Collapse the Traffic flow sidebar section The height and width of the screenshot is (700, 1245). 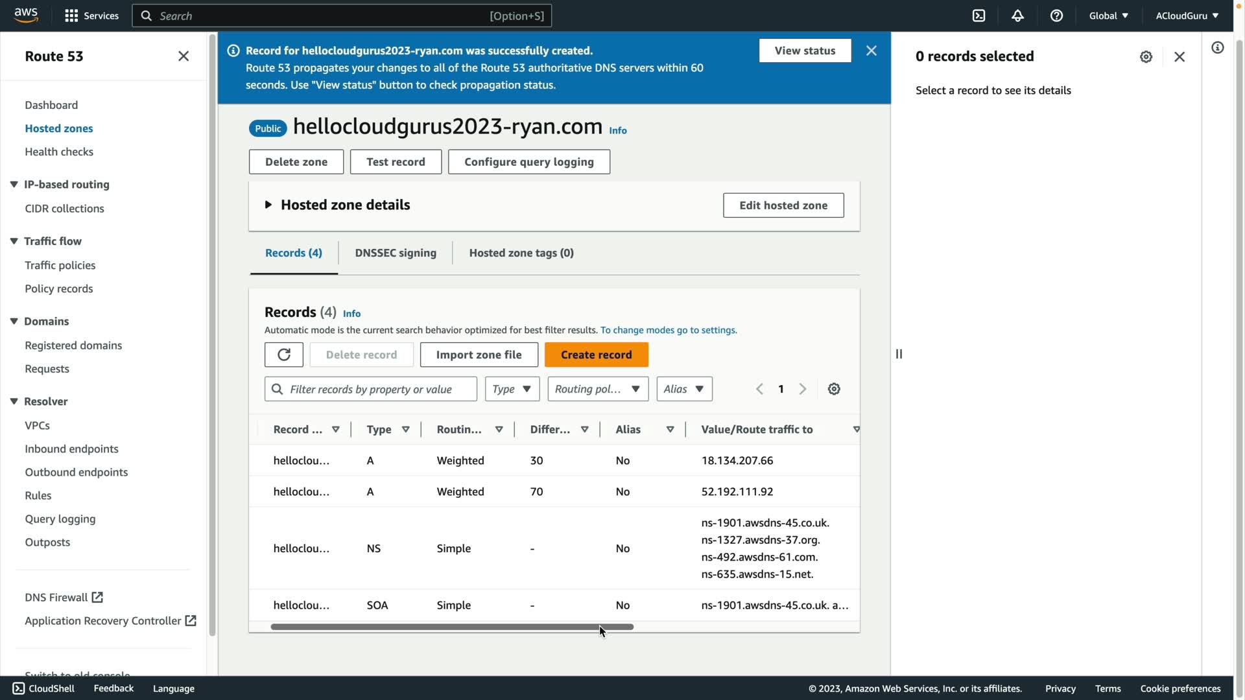(x=14, y=241)
